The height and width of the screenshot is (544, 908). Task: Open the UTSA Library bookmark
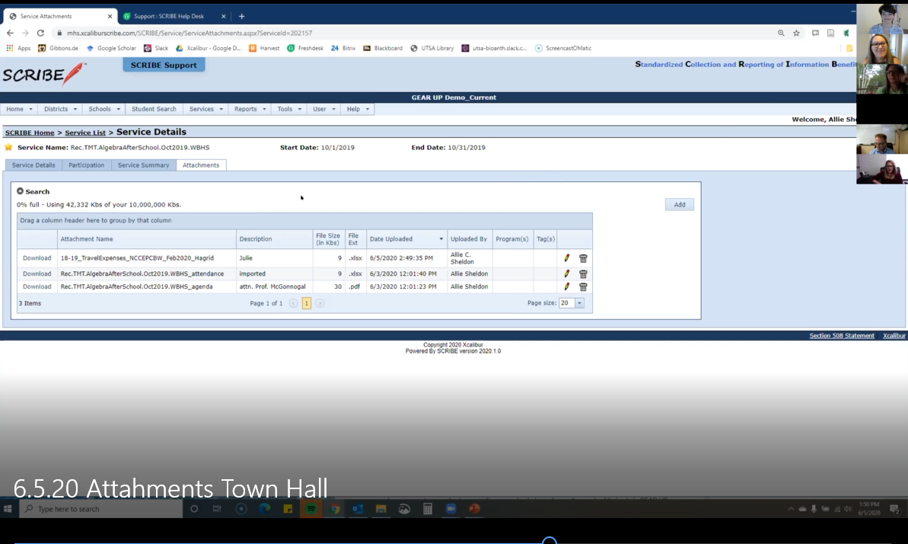[x=432, y=48]
